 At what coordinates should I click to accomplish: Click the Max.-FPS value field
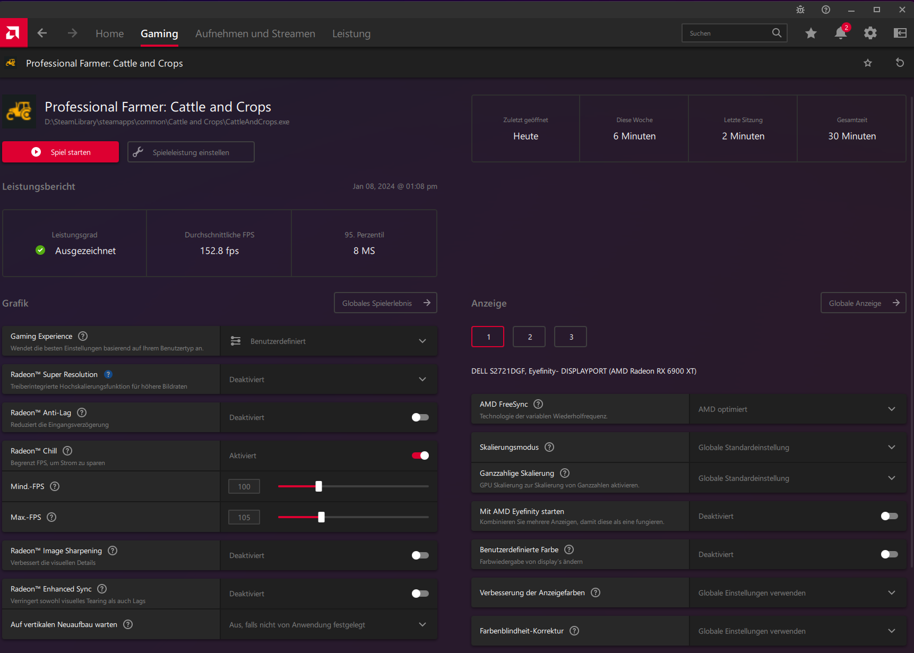[x=244, y=517]
